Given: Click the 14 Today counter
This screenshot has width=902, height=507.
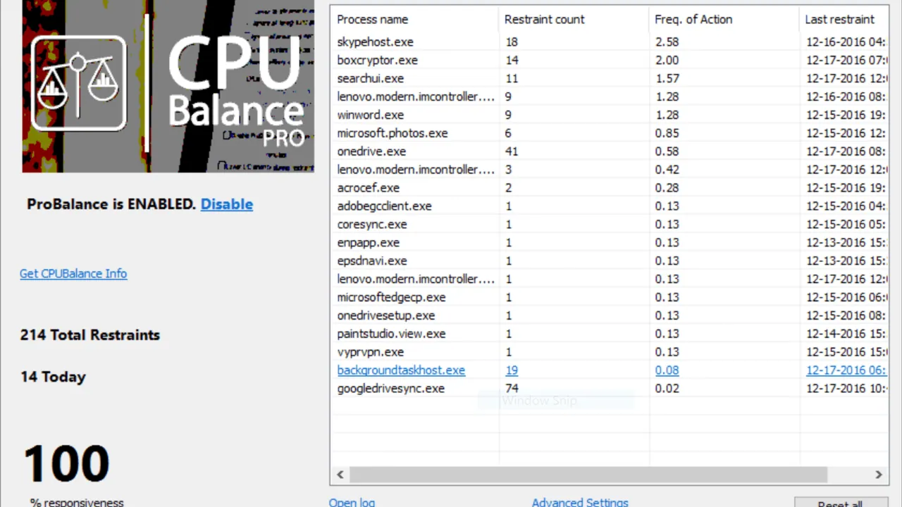Looking at the screenshot, I should coord(53,377).
